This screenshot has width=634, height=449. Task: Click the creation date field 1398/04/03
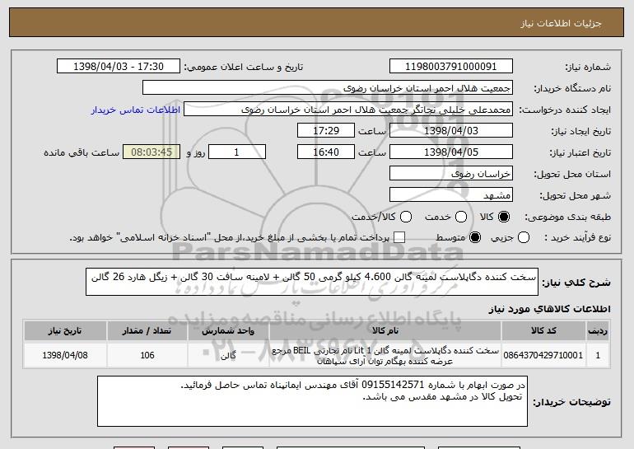coord(451,131)
